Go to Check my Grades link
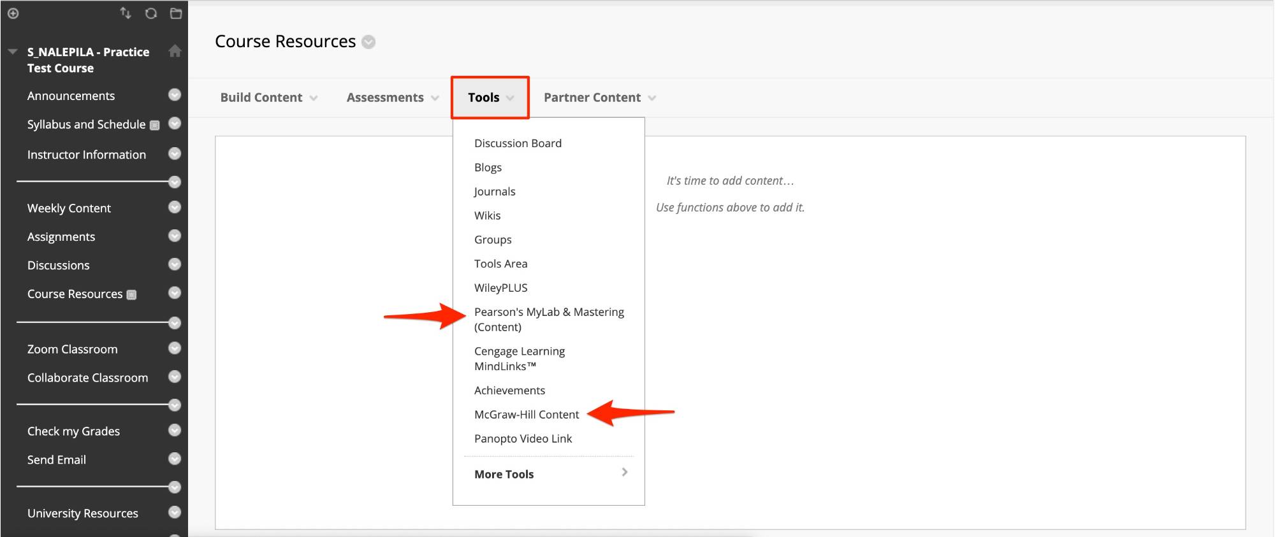1275x537 pixels. click(73, 431)
